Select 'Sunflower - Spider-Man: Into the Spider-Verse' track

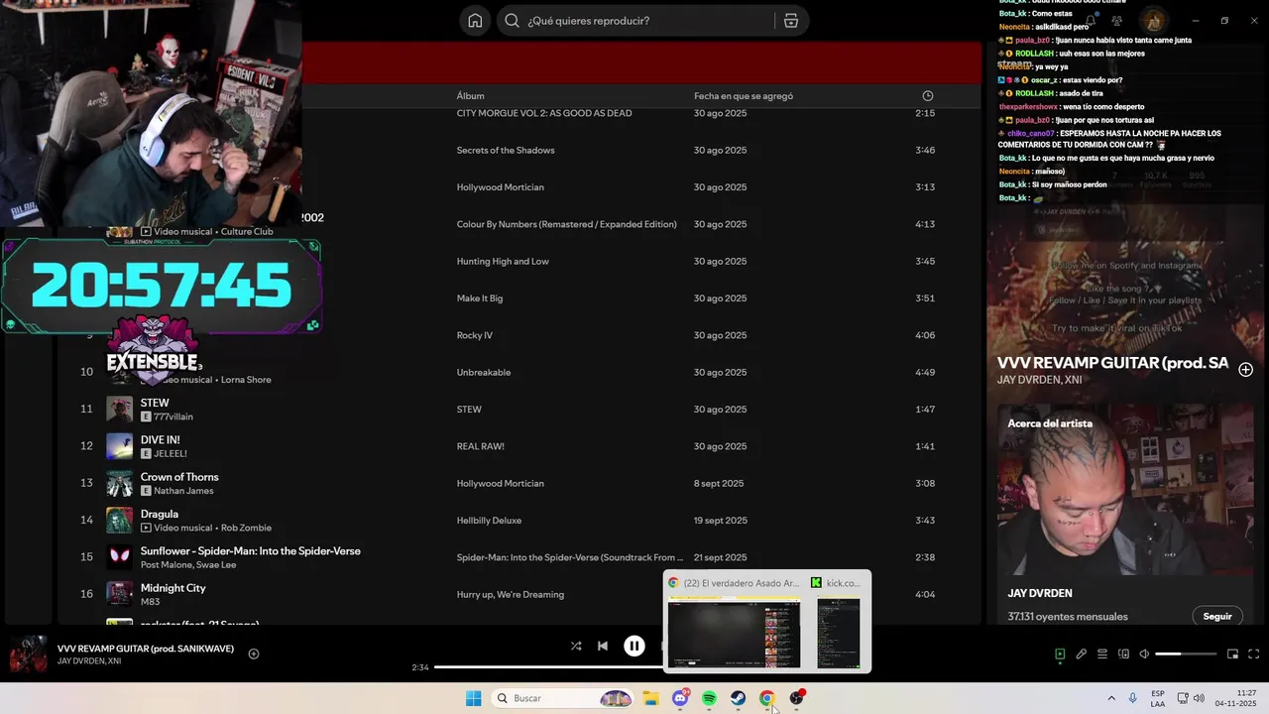251,550
